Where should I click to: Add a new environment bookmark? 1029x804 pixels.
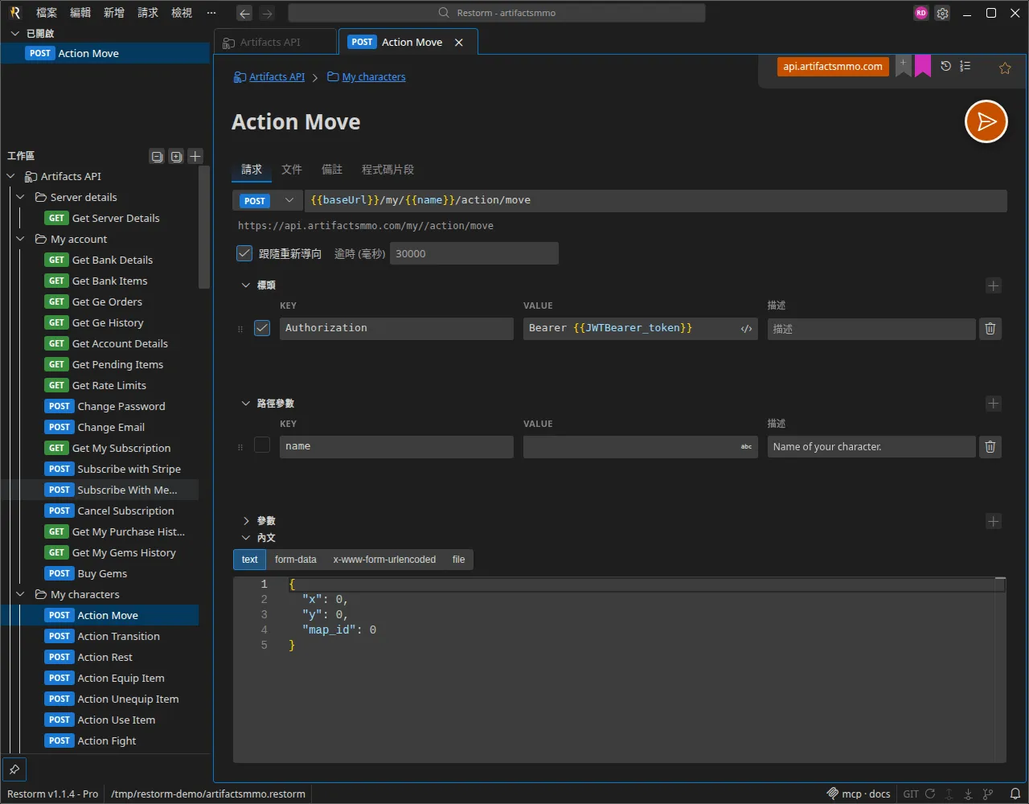pyautogui.click(x=904, y=66)
